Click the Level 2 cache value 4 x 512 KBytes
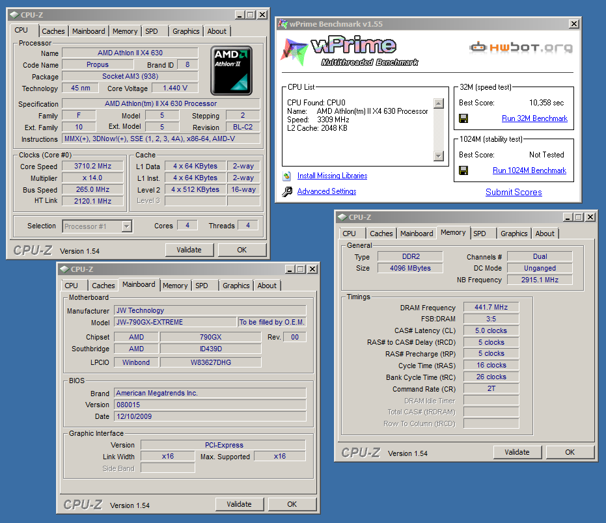Viewport: 606px width, 523px height. tap(195, 190)
